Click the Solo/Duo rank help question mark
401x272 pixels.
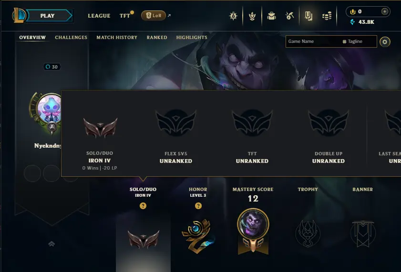(x=143, y=206)
